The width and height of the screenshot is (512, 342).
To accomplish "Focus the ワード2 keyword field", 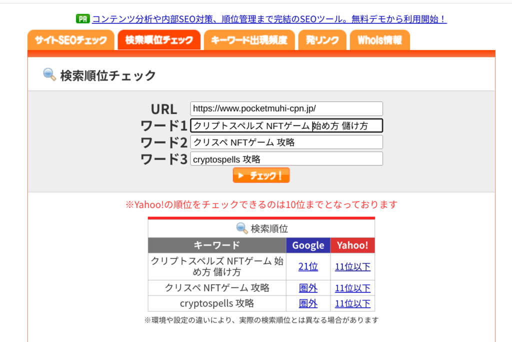I will click(286, 142).
